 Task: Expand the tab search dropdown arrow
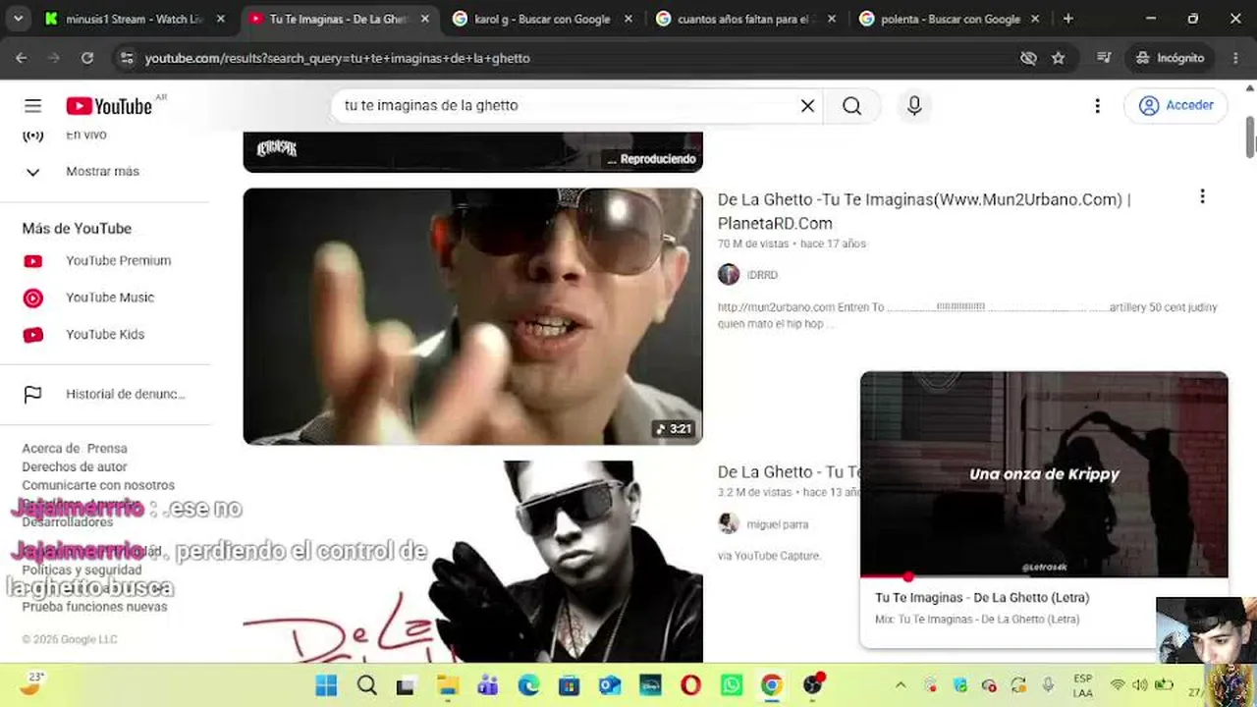pyautogui.click(x=19, y=19)
